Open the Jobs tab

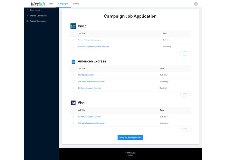(x=51, y=4)
